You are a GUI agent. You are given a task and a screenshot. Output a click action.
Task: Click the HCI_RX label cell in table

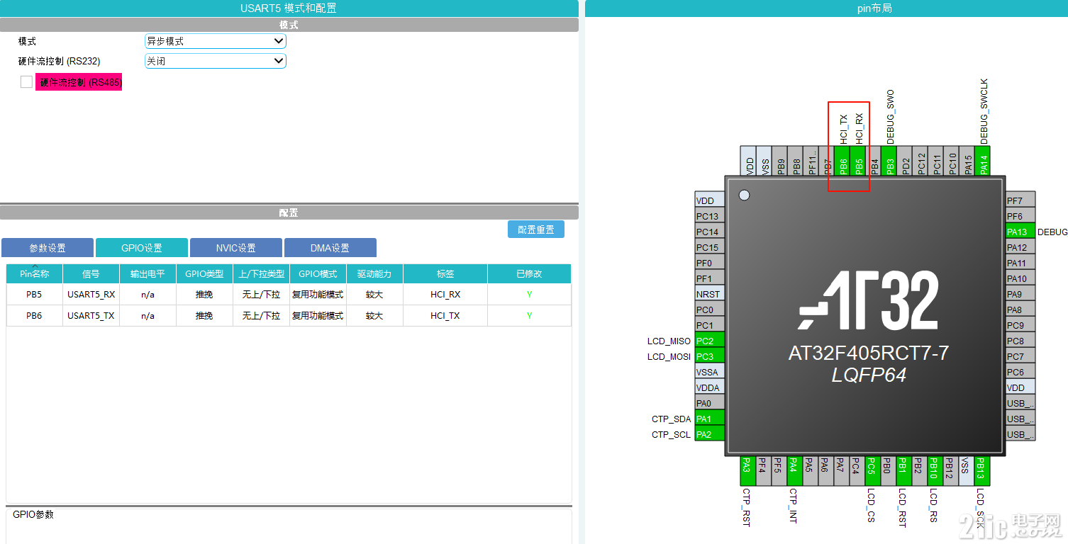click(445, 295)
